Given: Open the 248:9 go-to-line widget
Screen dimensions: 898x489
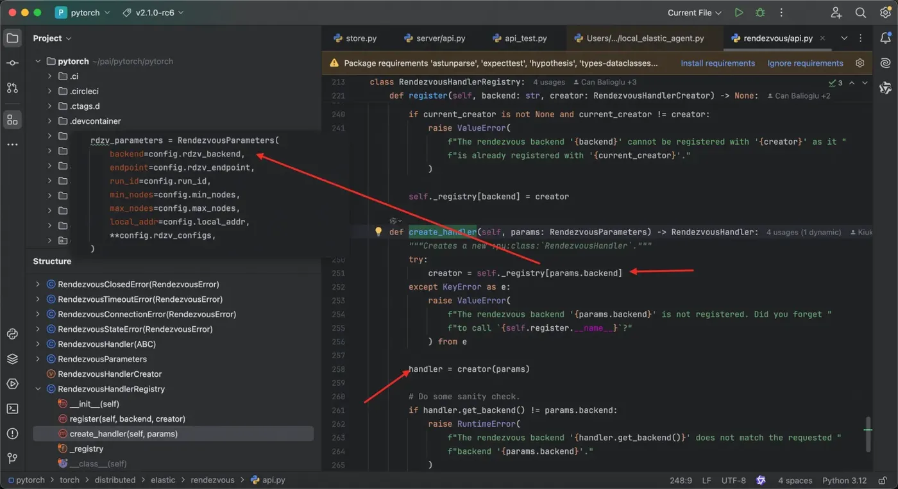Looking at the screenshot, I should [681, 481].
